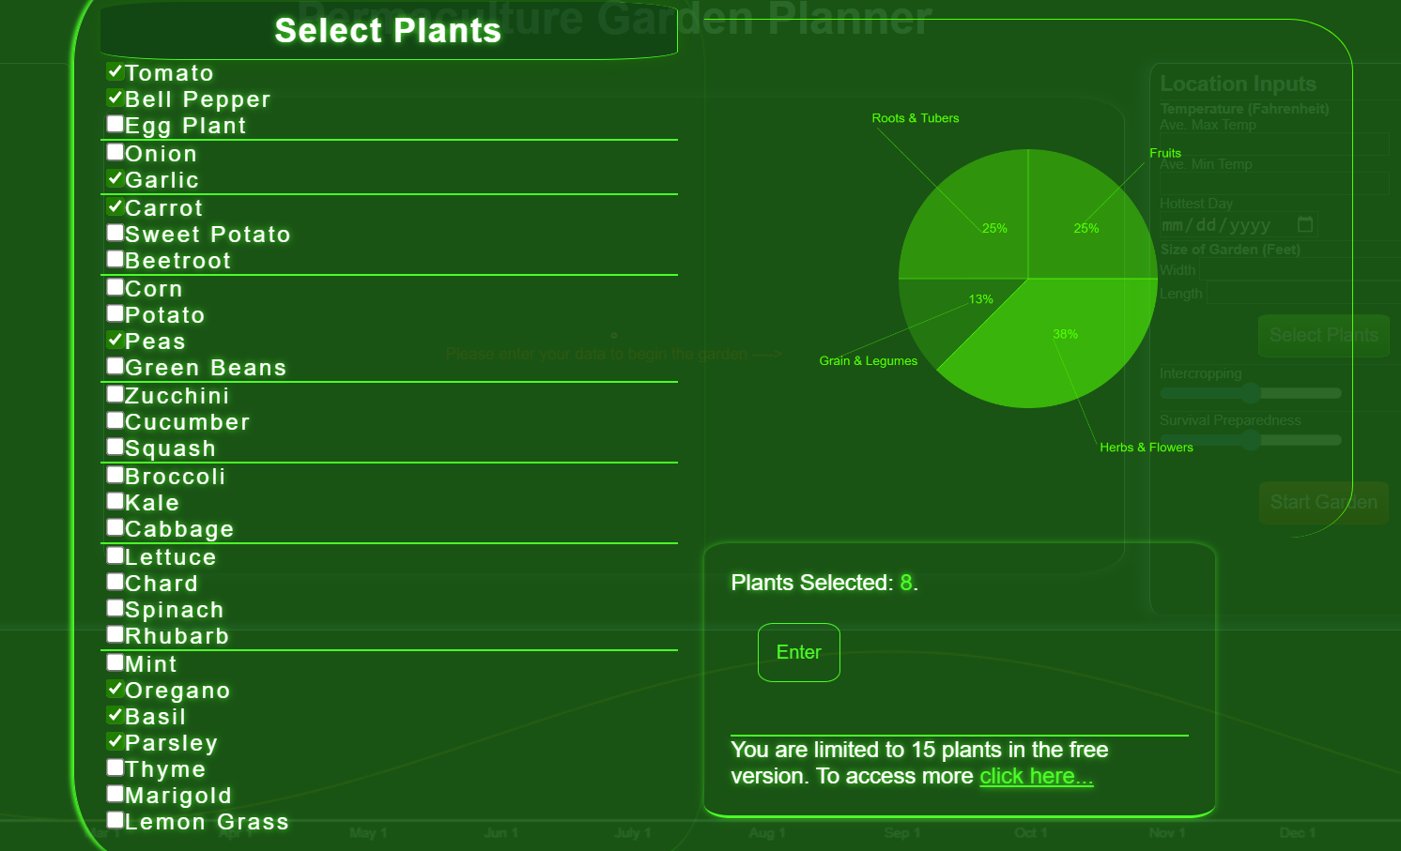Adjust the Intercropping slider

coord(1250,393)
